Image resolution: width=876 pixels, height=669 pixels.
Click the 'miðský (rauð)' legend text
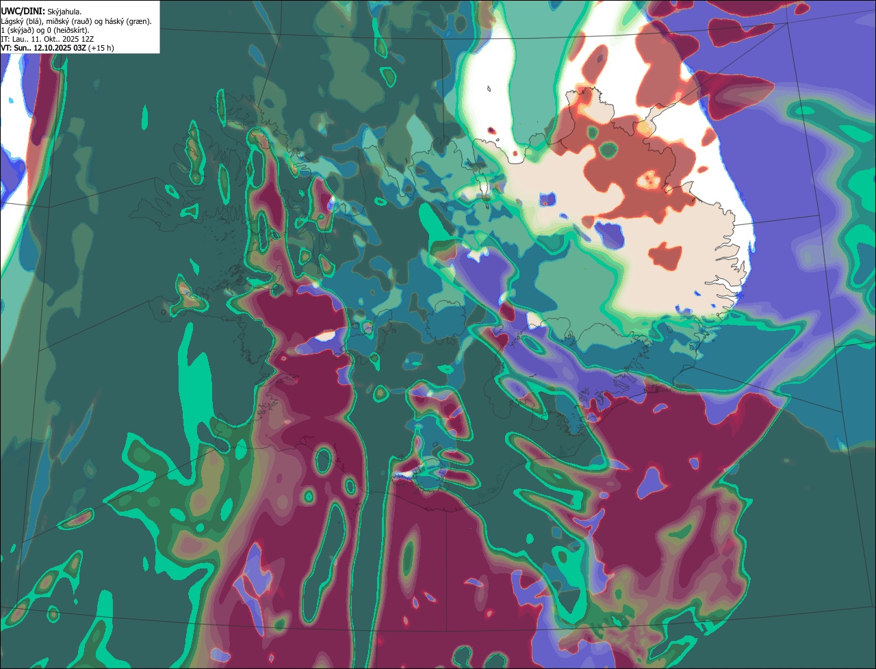[68, 22]
